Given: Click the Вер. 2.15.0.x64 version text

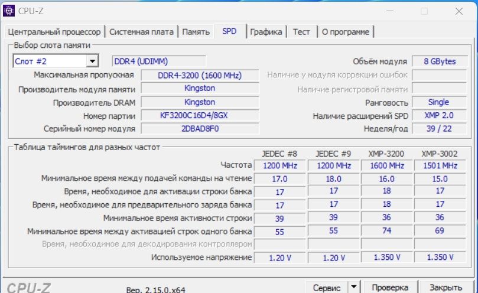Looking at the screenshot, I should pyautogui.click(x=155, y=289).
